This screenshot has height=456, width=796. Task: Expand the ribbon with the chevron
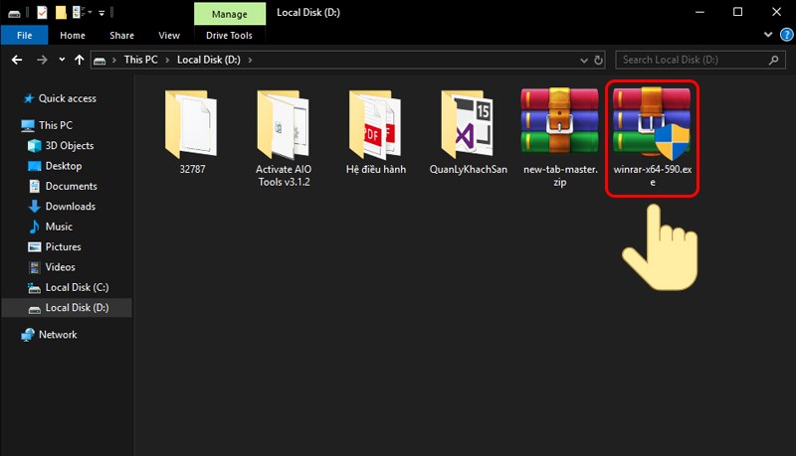click(x=768, y=35)
